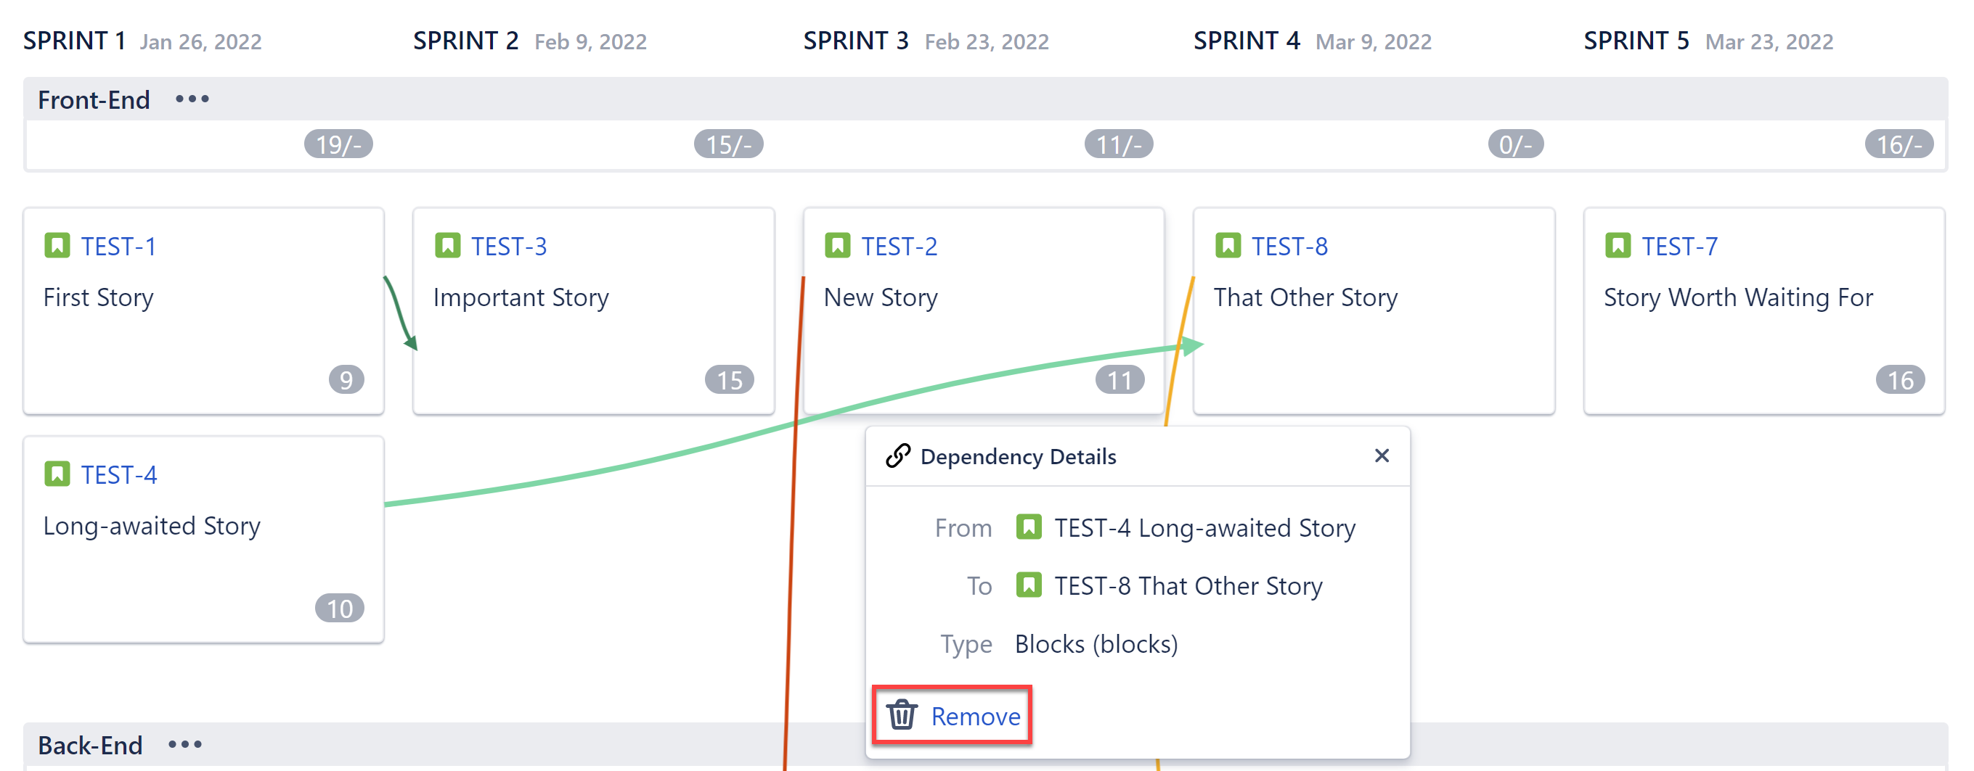Click story icon next to From TEST-4
The height and width of the screenshot is (771, 1974).
(1028, 527)
